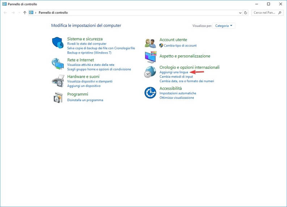This screenshot has width=287, height=207.
Task: Open Orologio e opzioni internazionali heading
Action: tap(189, 67)
